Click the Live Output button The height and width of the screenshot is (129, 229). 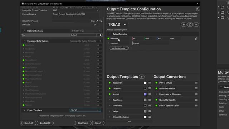[x=83, y=123]
